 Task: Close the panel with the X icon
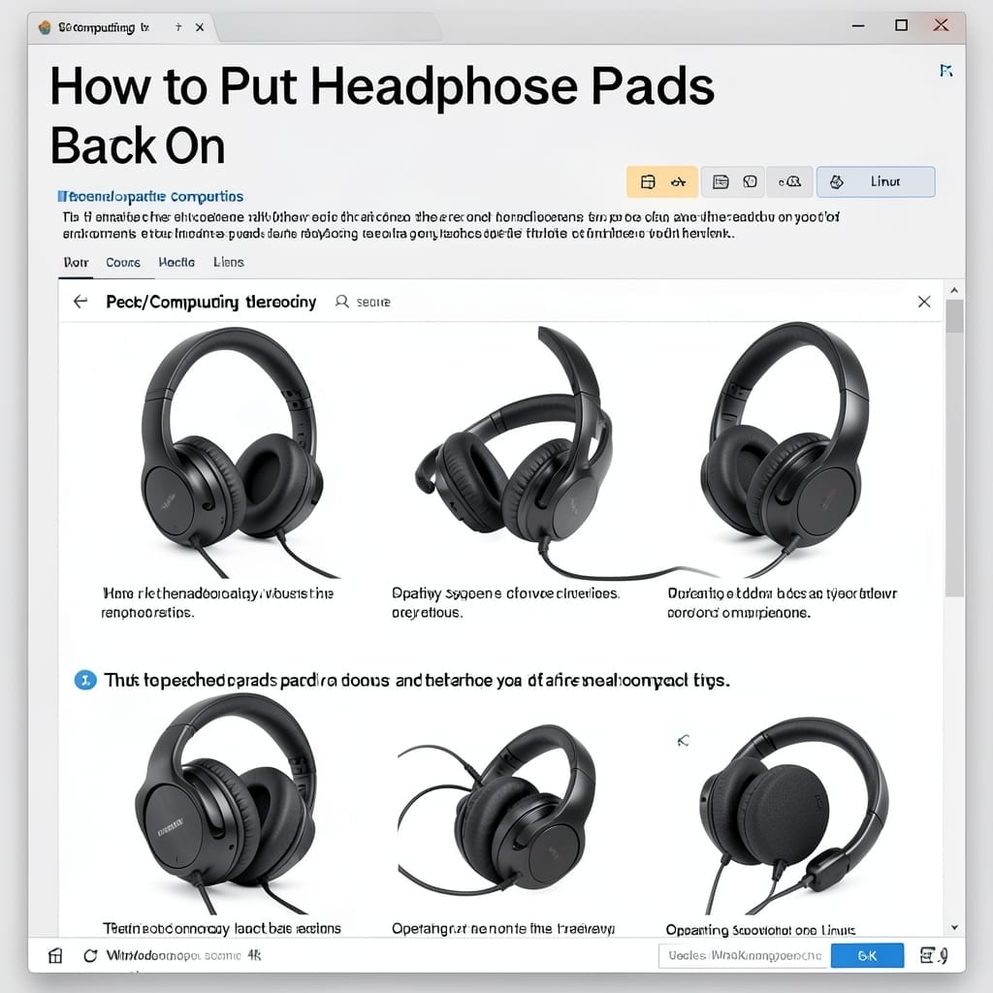[924, 302]
